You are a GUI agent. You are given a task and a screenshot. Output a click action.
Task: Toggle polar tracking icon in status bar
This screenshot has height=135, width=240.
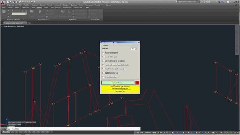point(181,132)
